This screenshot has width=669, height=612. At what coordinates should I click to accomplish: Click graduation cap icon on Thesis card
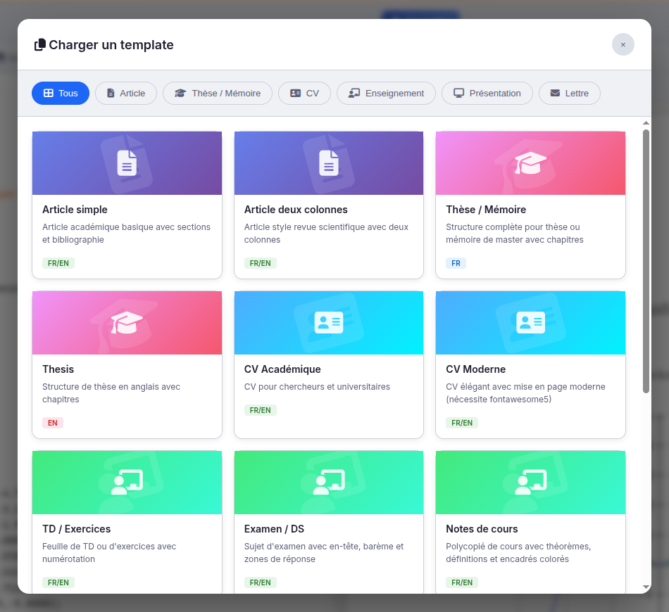pyautogui.click(x=127, y=323)
